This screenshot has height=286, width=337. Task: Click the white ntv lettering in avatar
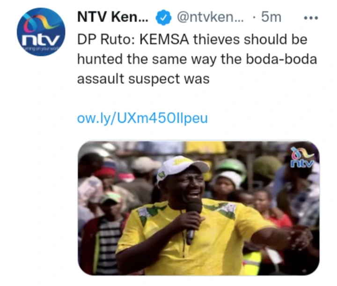pos(41,40)
